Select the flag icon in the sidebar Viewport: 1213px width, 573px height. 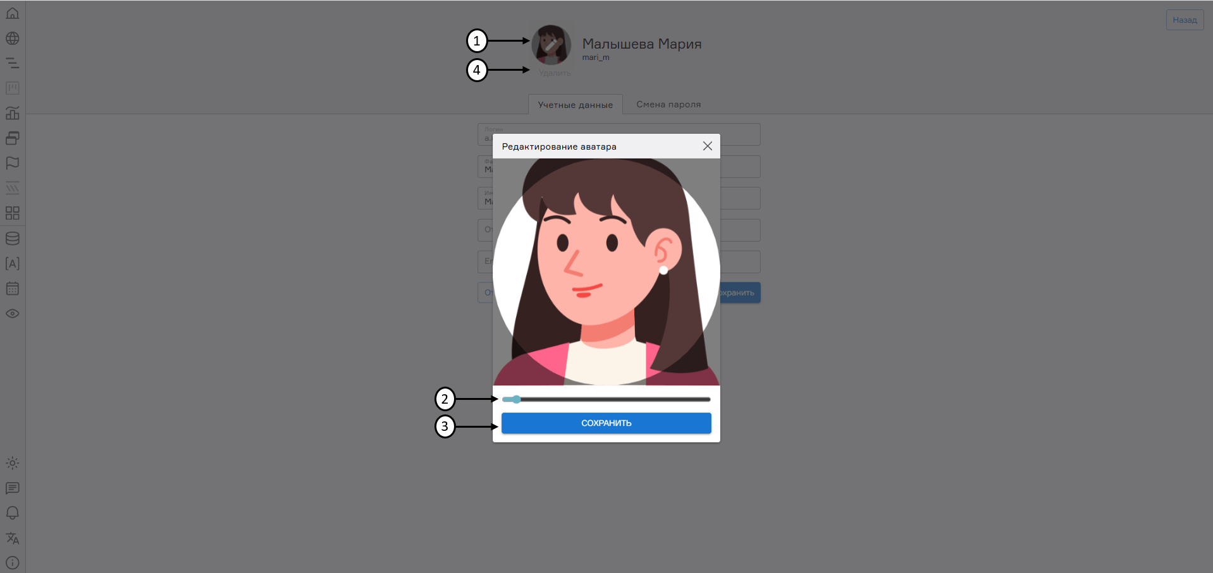click(13, 163)
